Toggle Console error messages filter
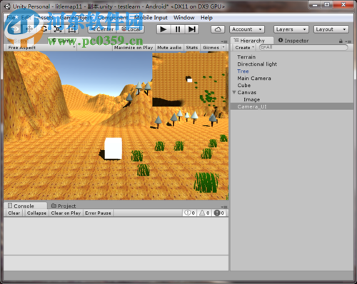The height and width of the screenshot is (284, 357). tap(219, 213)
